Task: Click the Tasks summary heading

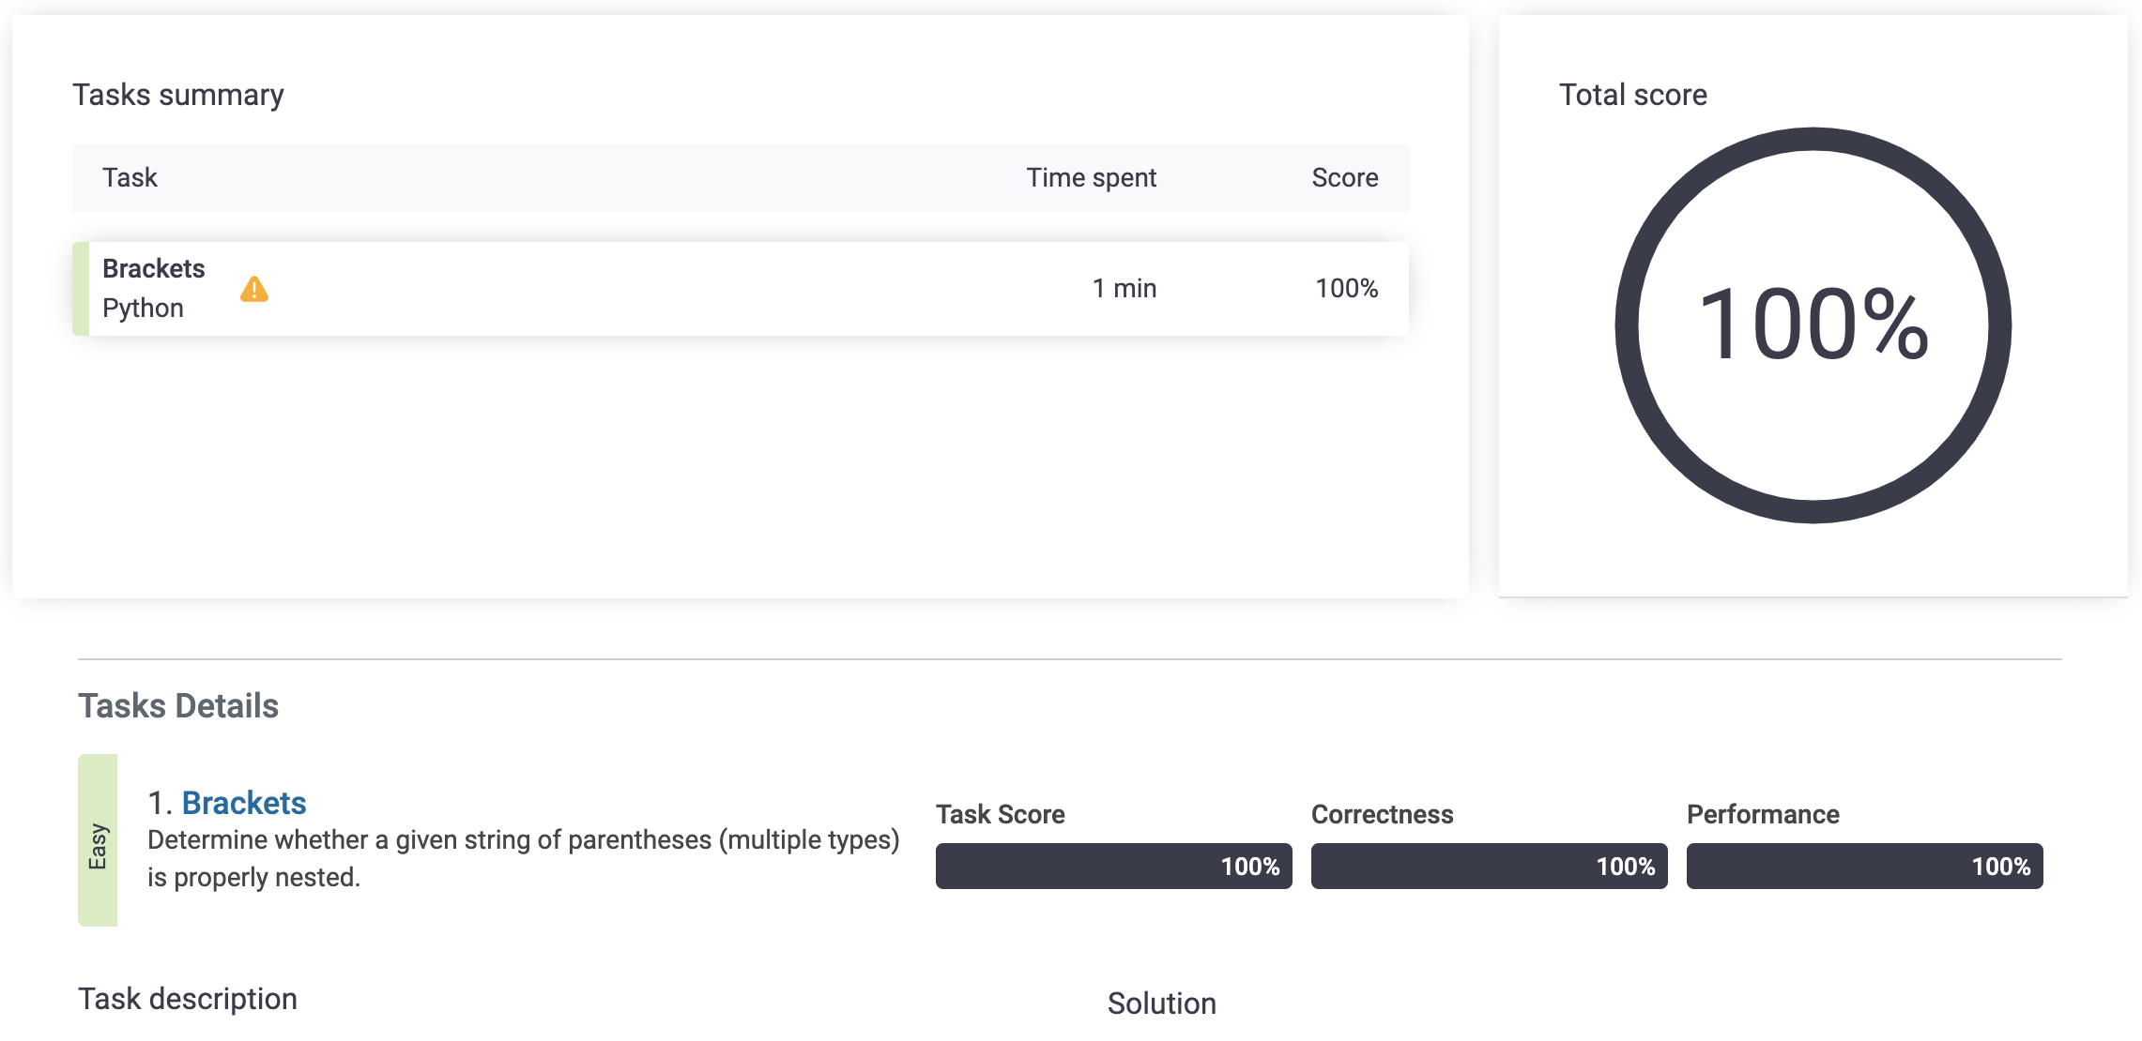Action: click(178, 95)
